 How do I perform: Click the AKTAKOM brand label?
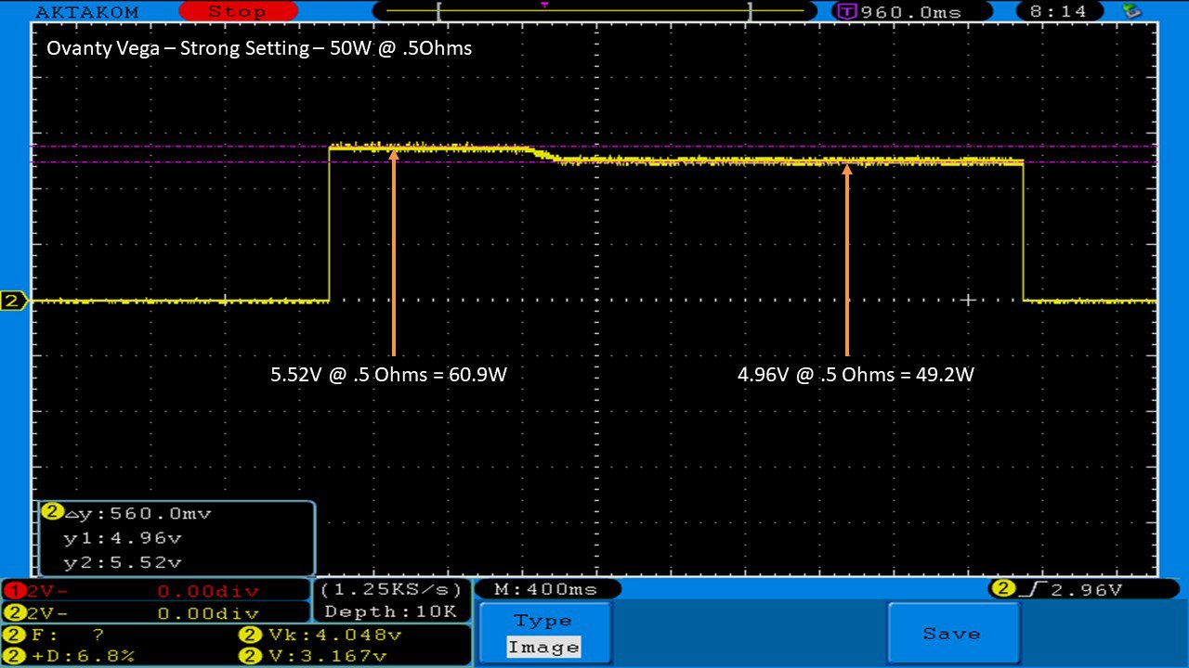pos(86,12)
